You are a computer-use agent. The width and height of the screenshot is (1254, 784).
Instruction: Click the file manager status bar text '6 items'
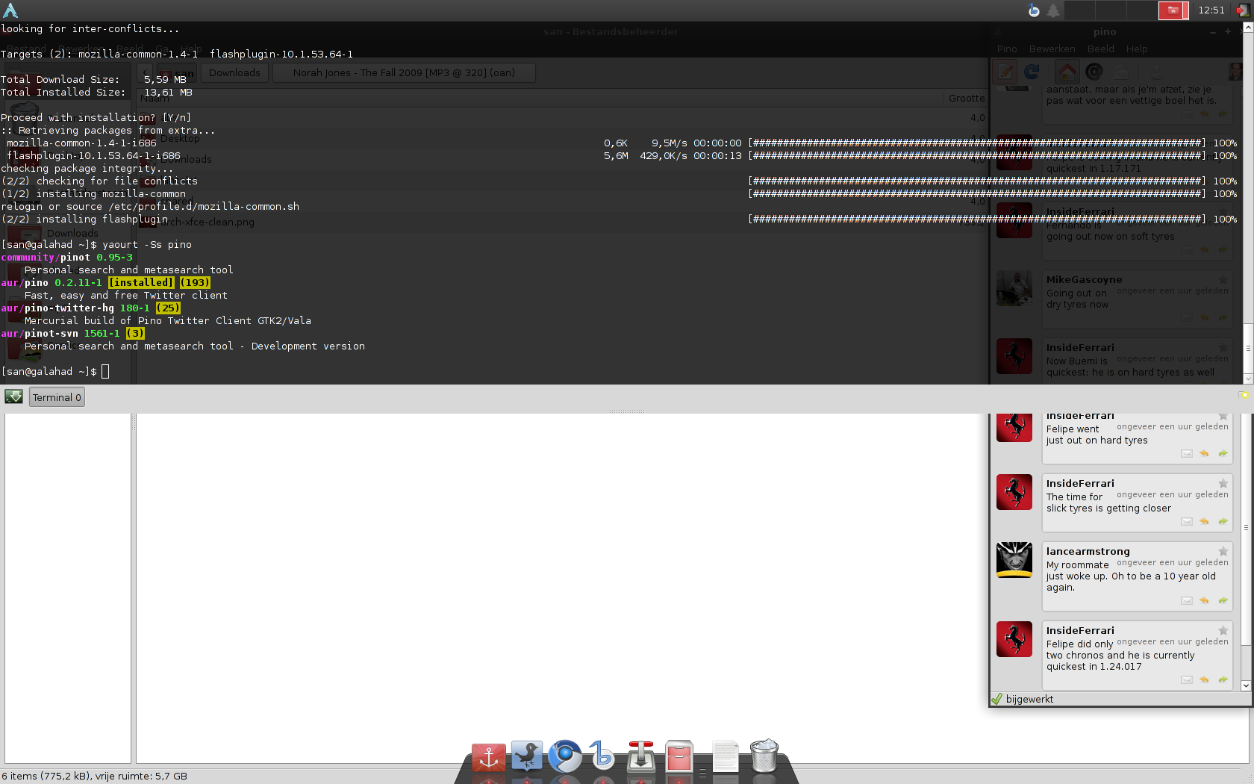pyautogui.click(x=94, y=776)
